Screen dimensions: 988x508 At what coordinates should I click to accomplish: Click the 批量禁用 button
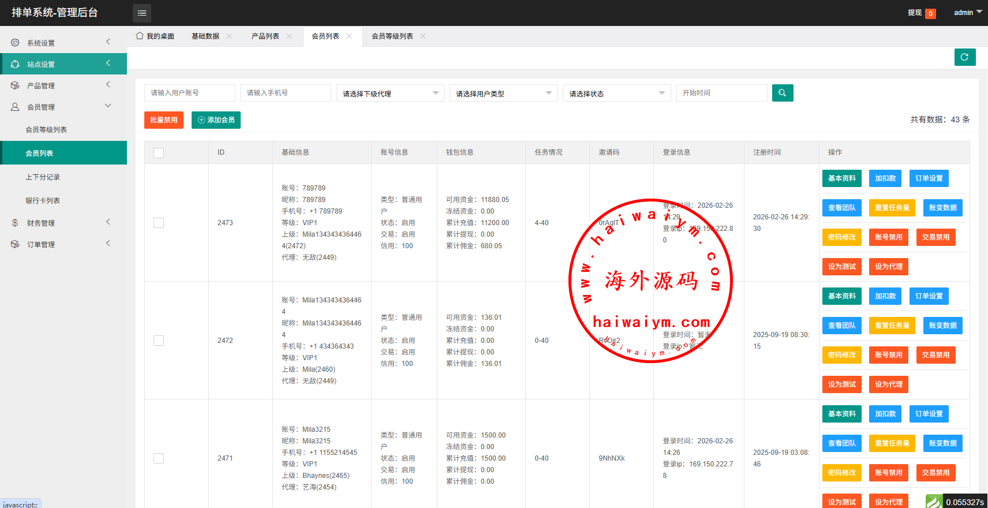(164, 120)
